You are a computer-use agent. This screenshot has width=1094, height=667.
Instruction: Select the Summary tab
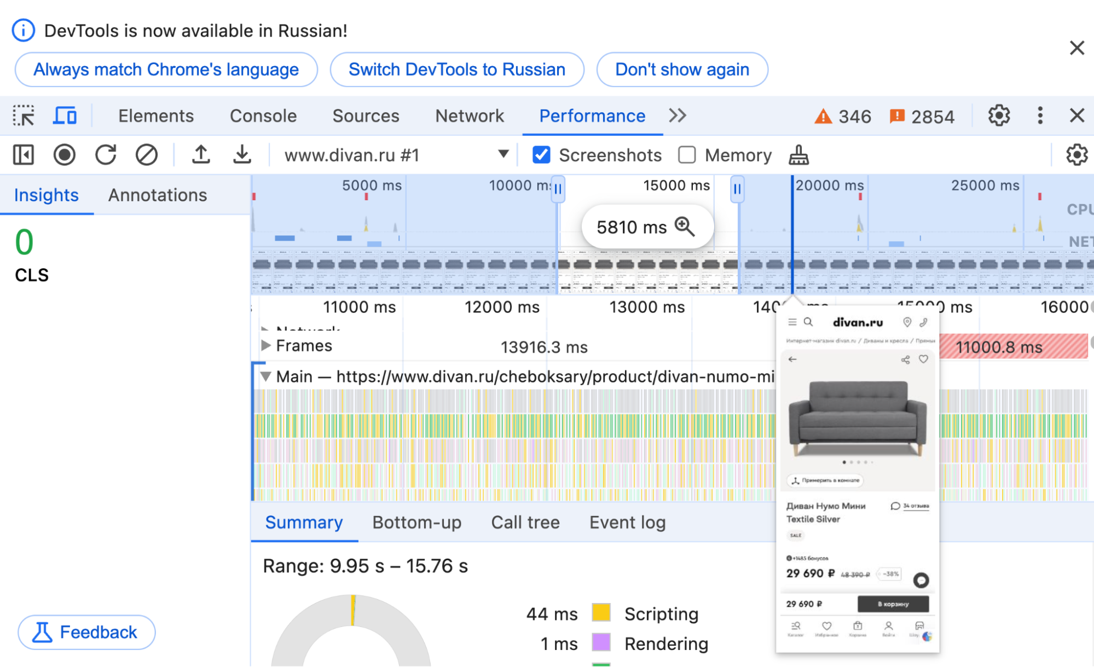point(304,523)
